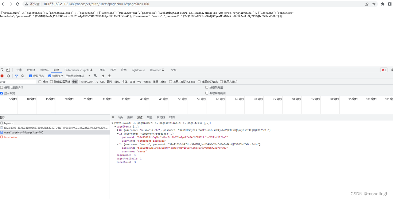Select the users?pageNo=1&pageSize=100 request

click(x=55, y=132)
